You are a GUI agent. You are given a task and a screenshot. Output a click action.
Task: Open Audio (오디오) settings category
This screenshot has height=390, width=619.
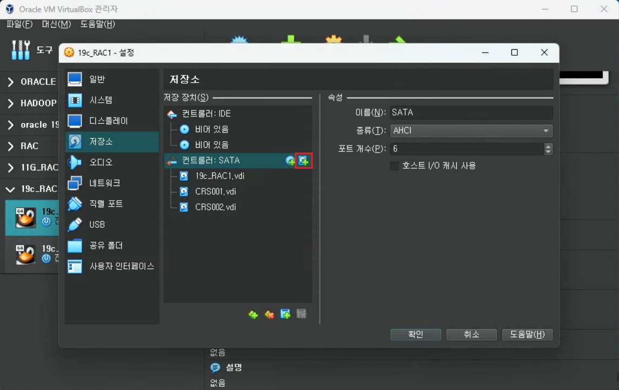[x=112, y=162]
